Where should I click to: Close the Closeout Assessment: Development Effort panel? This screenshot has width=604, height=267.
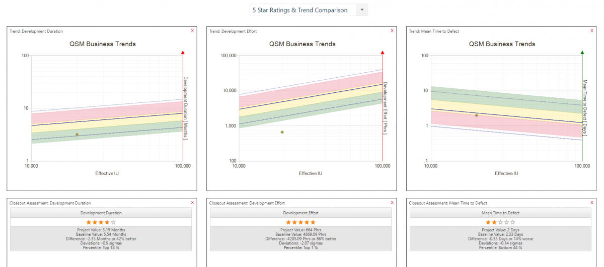tap(392, 203)
